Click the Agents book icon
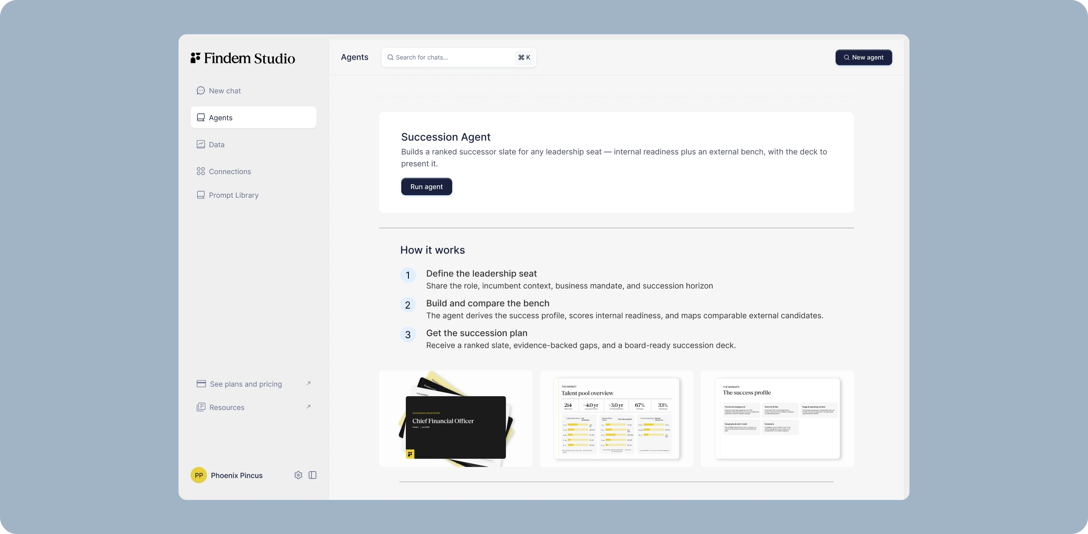Image resolution: width=1088 pixels, height=534 pixels. point(201,117)
